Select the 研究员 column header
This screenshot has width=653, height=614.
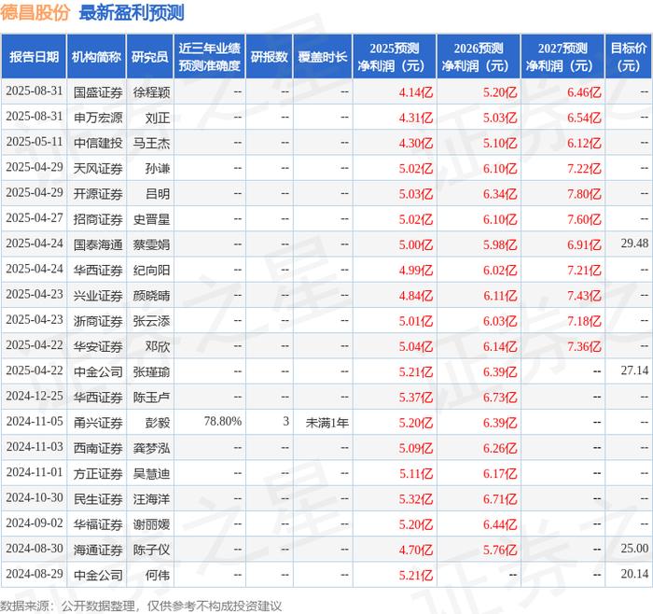[x=150, y=57]
